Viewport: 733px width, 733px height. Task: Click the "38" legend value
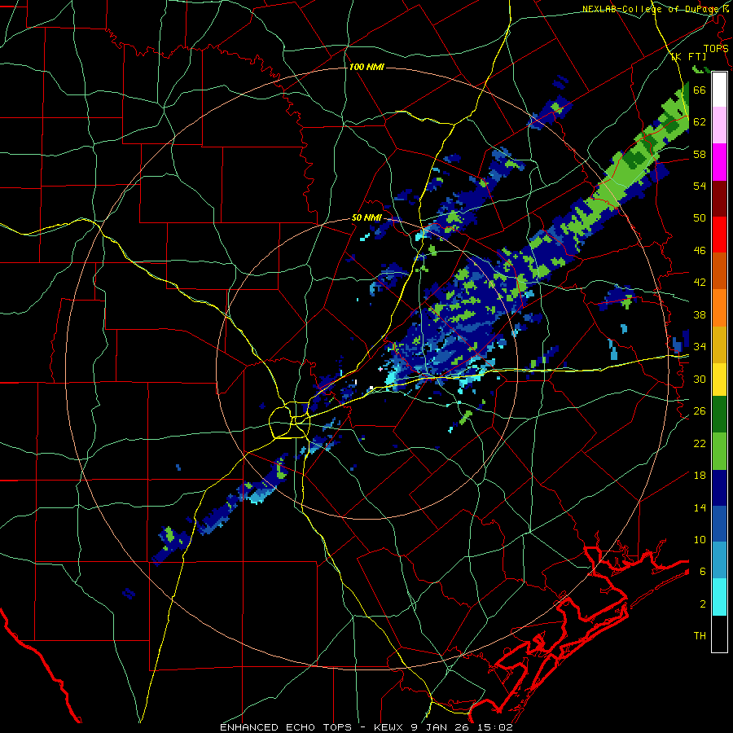click(700, 314)
